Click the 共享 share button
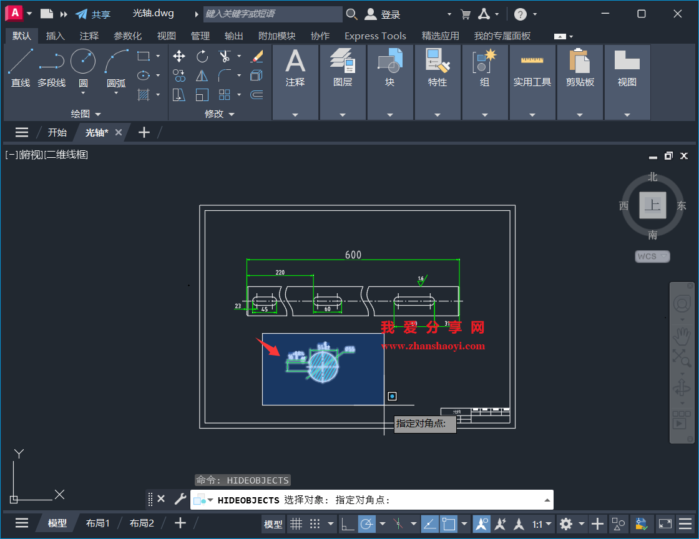Screen dimensions: 699x539 tap(98, 13)
